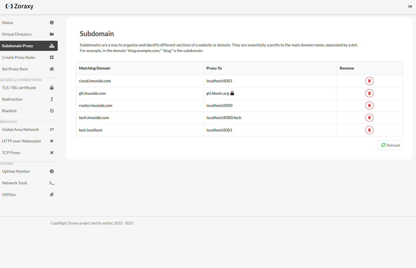Click the CopyRight Zoraxy footer text
Viewport: 416px width, 268px height.
[92, 223]
